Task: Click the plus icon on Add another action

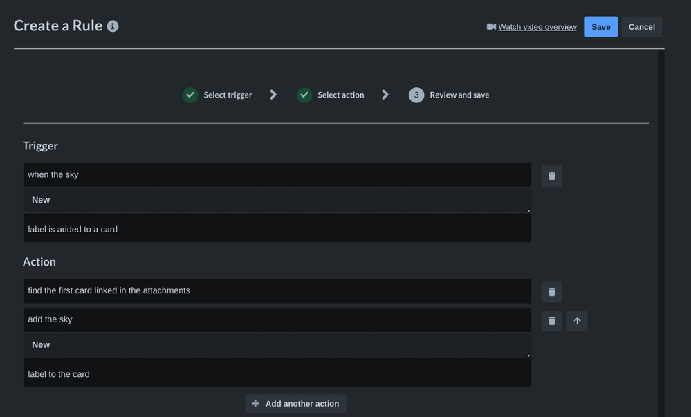Action: [255, 403]
